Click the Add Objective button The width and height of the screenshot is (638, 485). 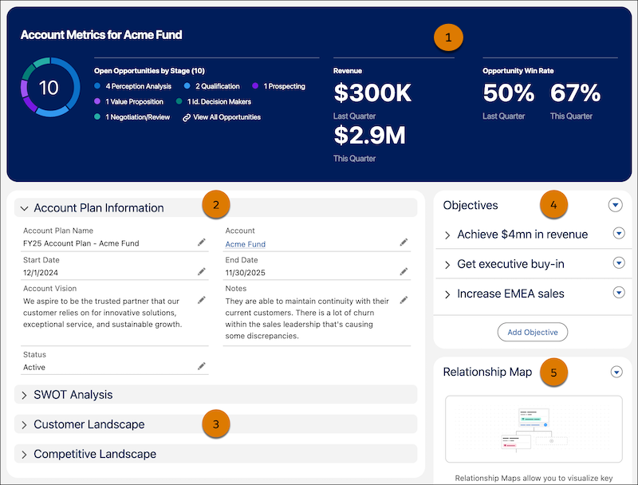click(532, 332)
